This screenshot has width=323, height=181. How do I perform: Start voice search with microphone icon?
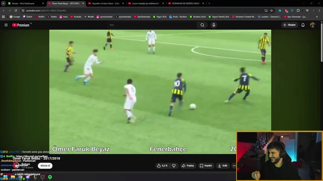click(214, 25)
